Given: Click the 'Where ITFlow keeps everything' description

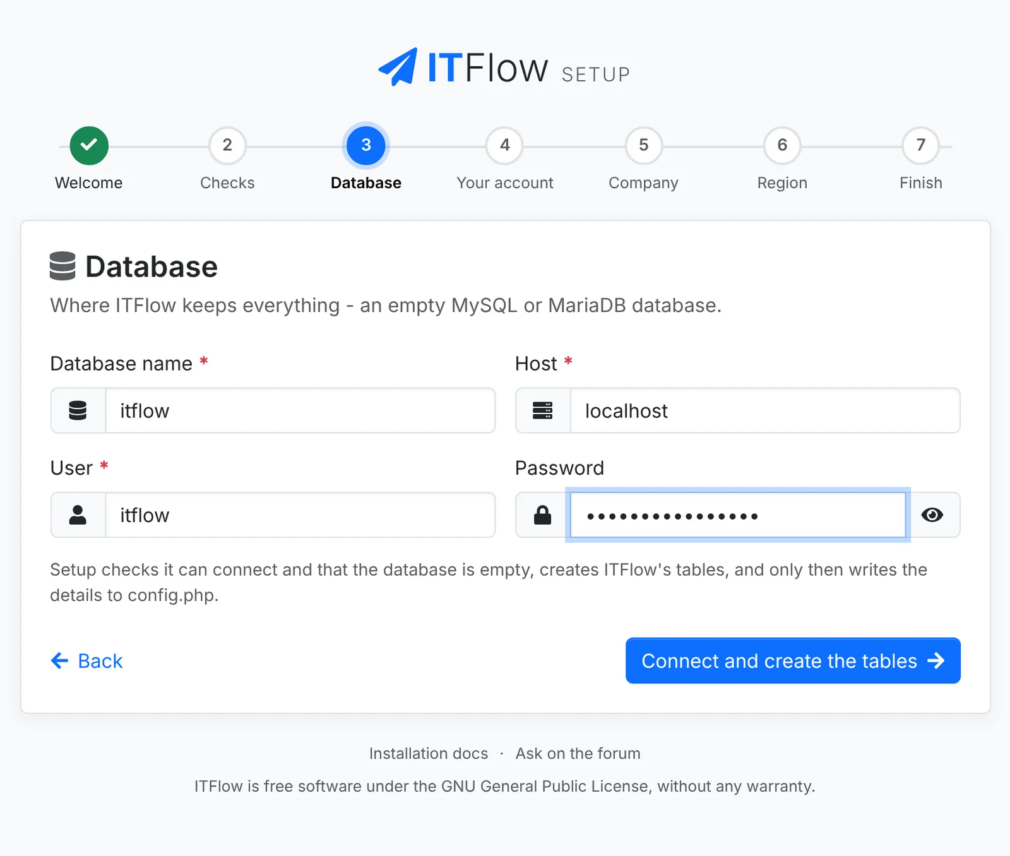Looking at the screenshot, I should (x=386, y=306).
